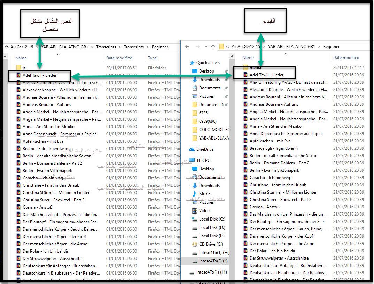The image size is (374, 284).
Task: Sort by Name column in left window
Action: coord(21,58)
